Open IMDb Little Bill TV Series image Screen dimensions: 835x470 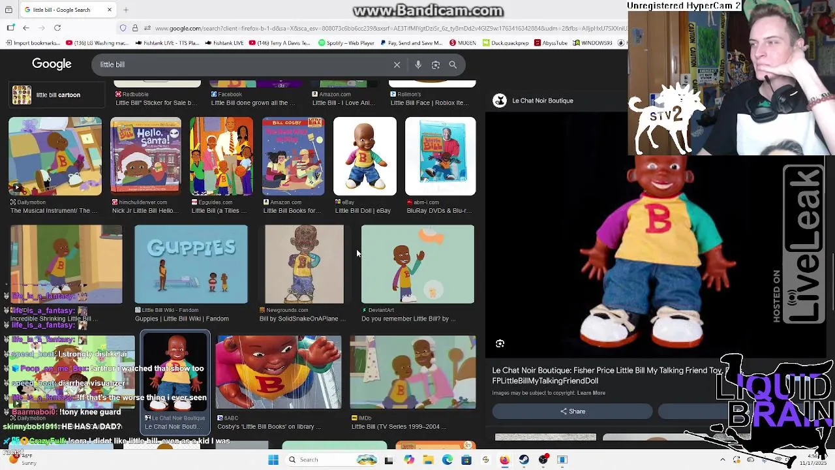[x=413, y=372]
